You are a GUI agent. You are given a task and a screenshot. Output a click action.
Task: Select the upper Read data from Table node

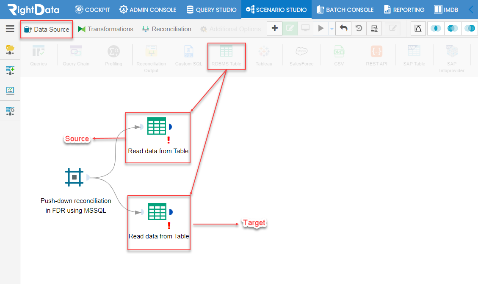pos(157,126)
